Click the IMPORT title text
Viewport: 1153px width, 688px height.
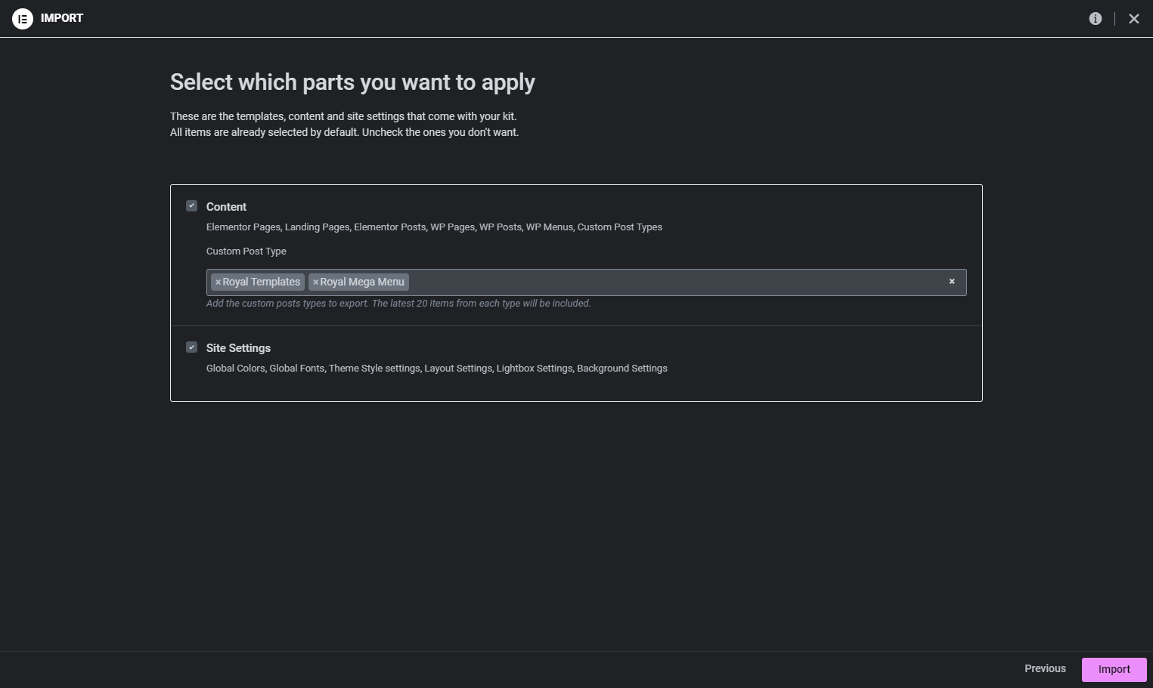point(62,18)
